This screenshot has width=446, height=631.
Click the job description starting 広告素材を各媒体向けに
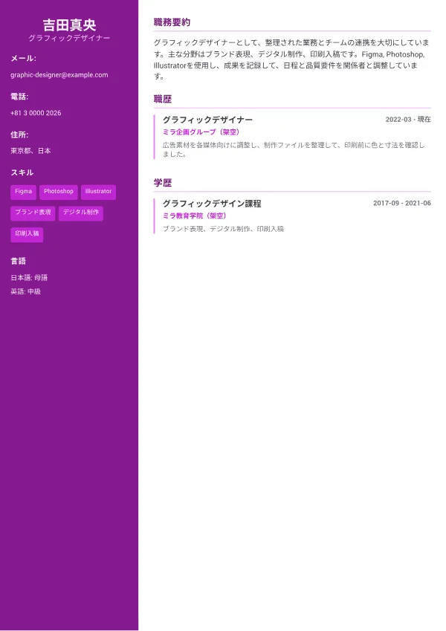click(294, 149)
